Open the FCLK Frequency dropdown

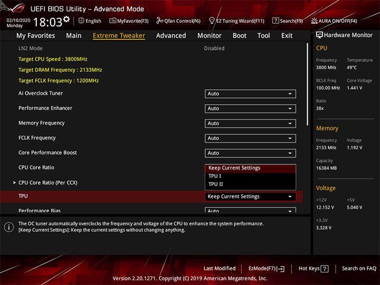(250, 138)
